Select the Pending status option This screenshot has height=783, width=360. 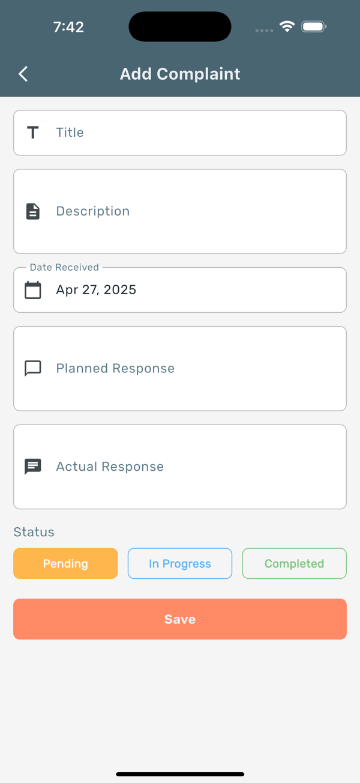pos(65,563)
